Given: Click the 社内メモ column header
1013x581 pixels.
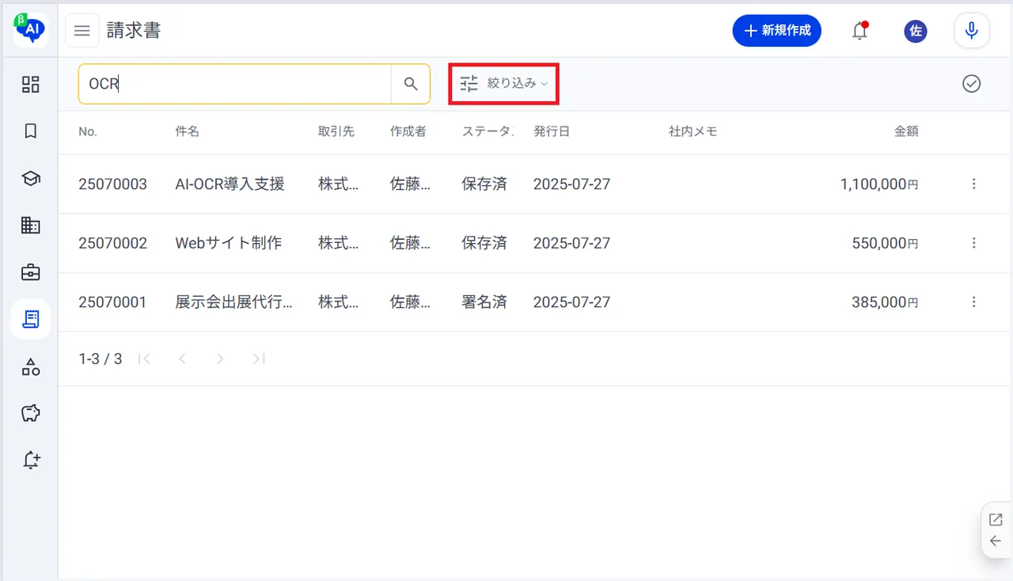Looking at the screenshot, I should point(693,131).
